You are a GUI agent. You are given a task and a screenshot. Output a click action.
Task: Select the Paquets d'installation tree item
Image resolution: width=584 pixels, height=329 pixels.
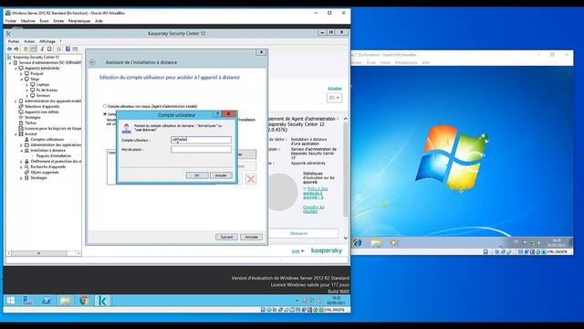54,156
